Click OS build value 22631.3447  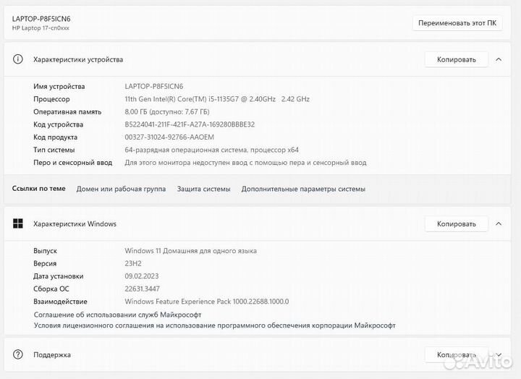[x=143, y=289]
